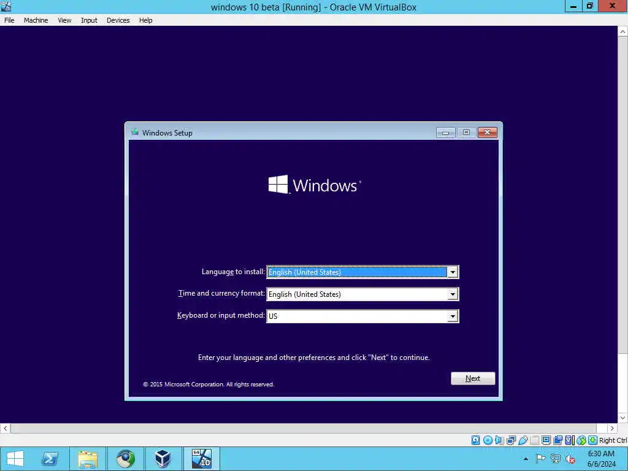Click the hard disk activity indicator icon
The width and height of the screenshot is (628, 471).
click(475, 440)
